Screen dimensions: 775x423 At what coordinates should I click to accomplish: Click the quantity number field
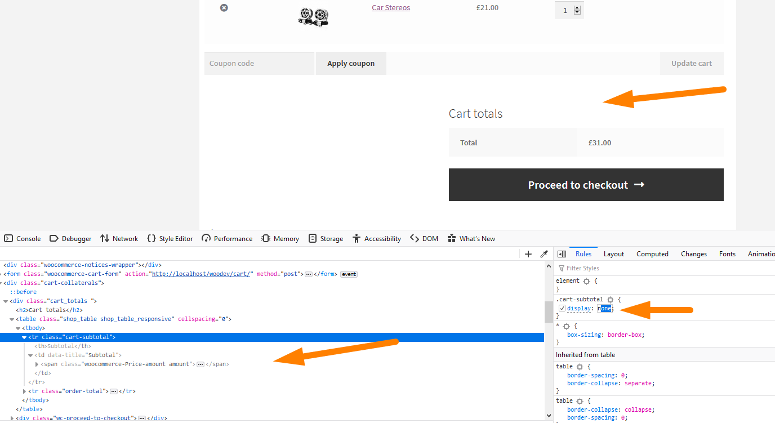tap(565, 10)
